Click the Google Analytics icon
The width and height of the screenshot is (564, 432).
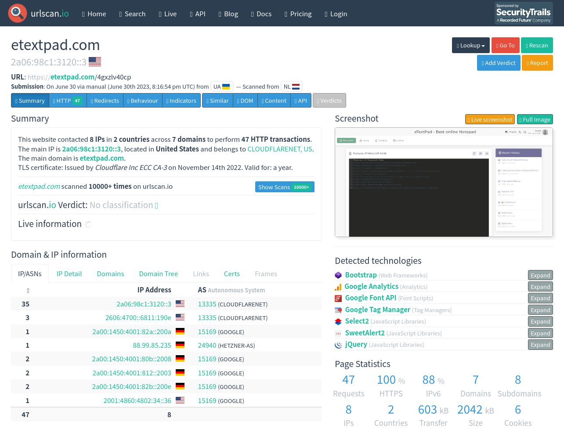[338, 287]
